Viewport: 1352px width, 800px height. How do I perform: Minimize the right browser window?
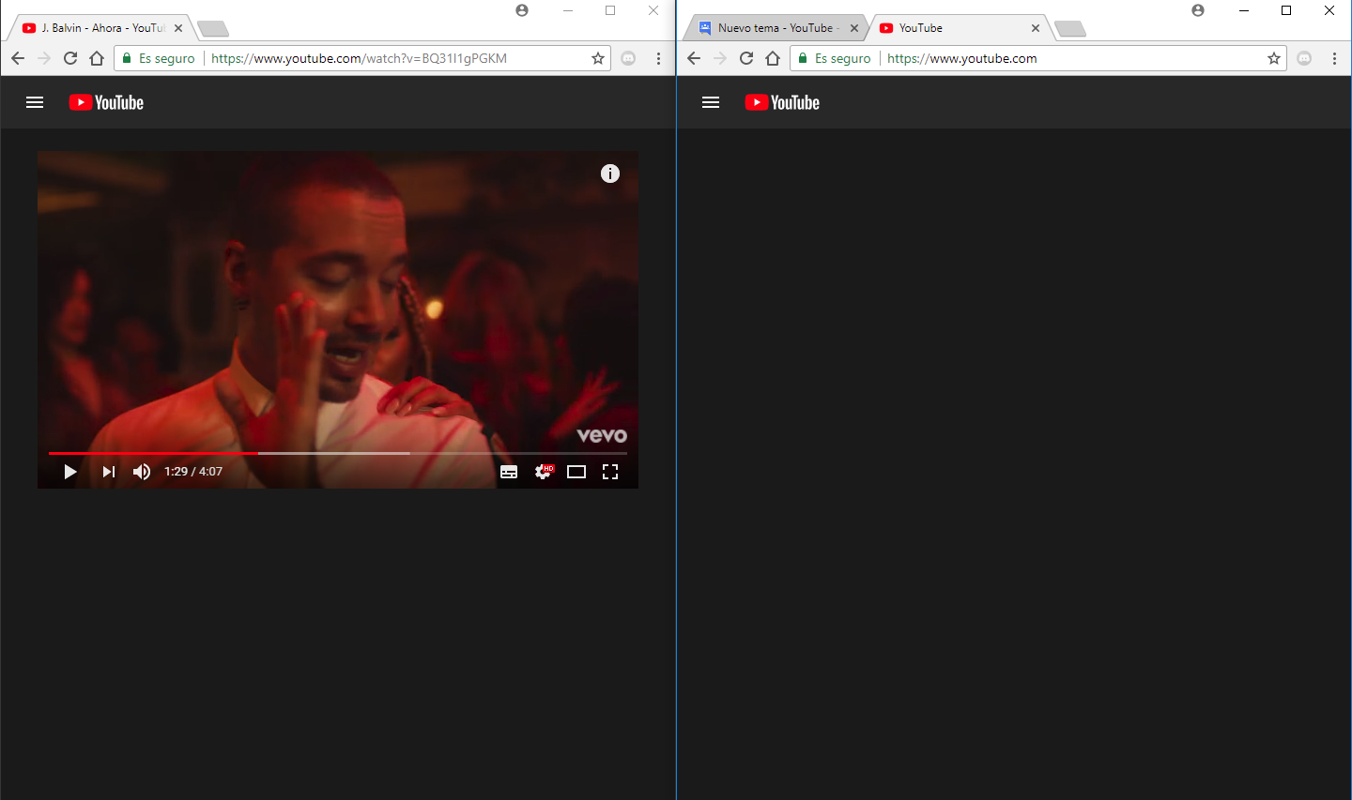(x=1244, y=10)
